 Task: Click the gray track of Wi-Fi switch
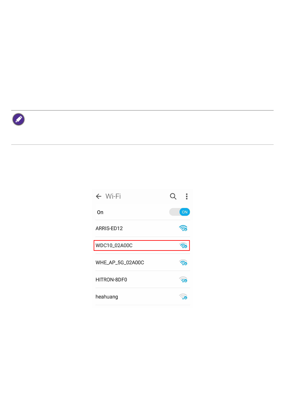click(x=174, y=212)
